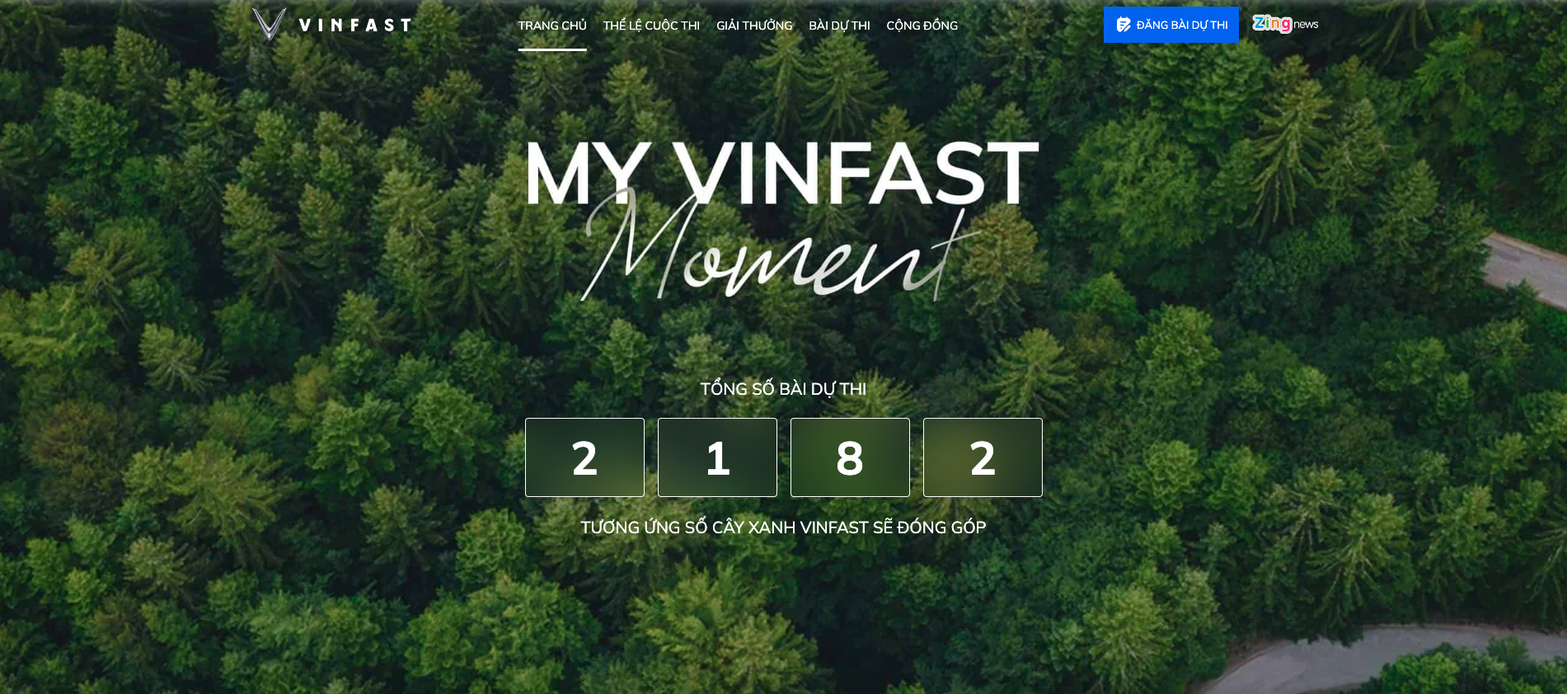Click the last counter digit box showing 2

point(983,457)
